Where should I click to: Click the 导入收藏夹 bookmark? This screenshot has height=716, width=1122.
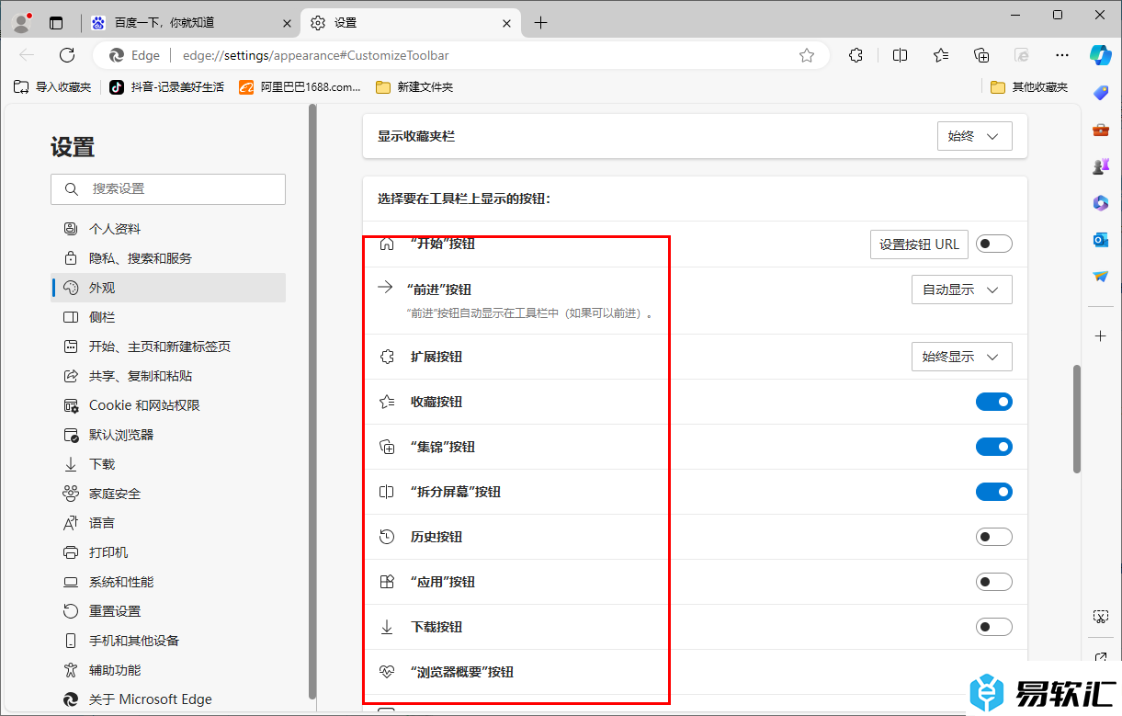coord(53,87)
